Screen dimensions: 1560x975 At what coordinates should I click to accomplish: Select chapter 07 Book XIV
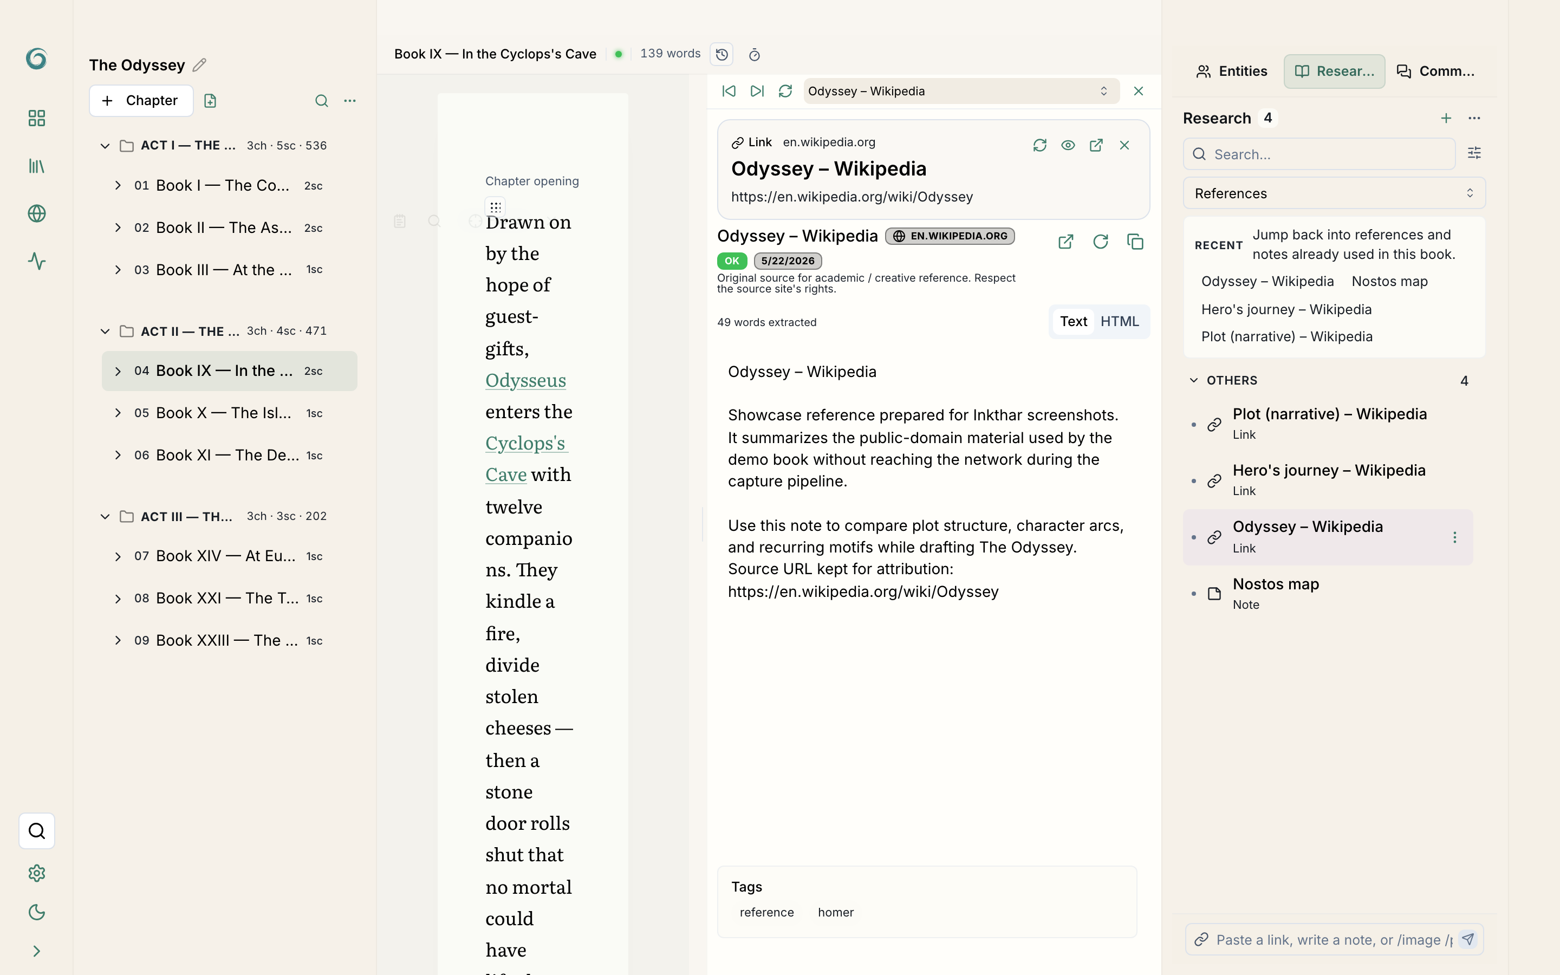[x=230, y=556]
